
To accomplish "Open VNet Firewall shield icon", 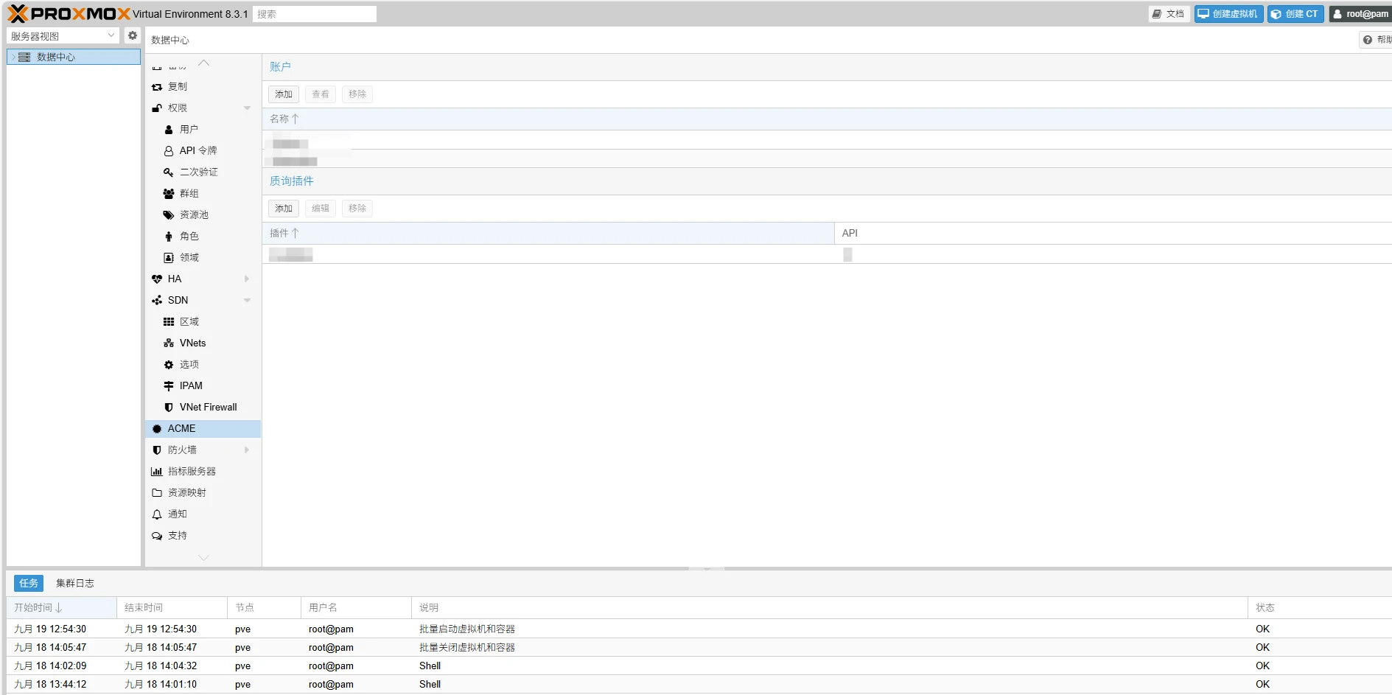I will (169, 407).
